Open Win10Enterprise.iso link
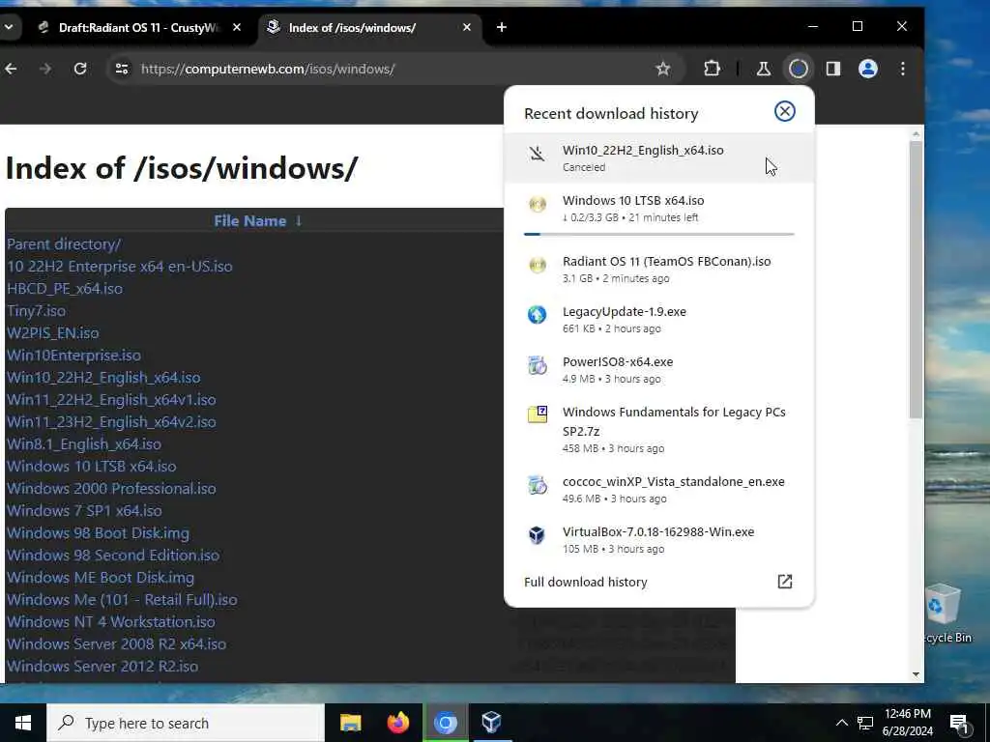 coord(73,356)
